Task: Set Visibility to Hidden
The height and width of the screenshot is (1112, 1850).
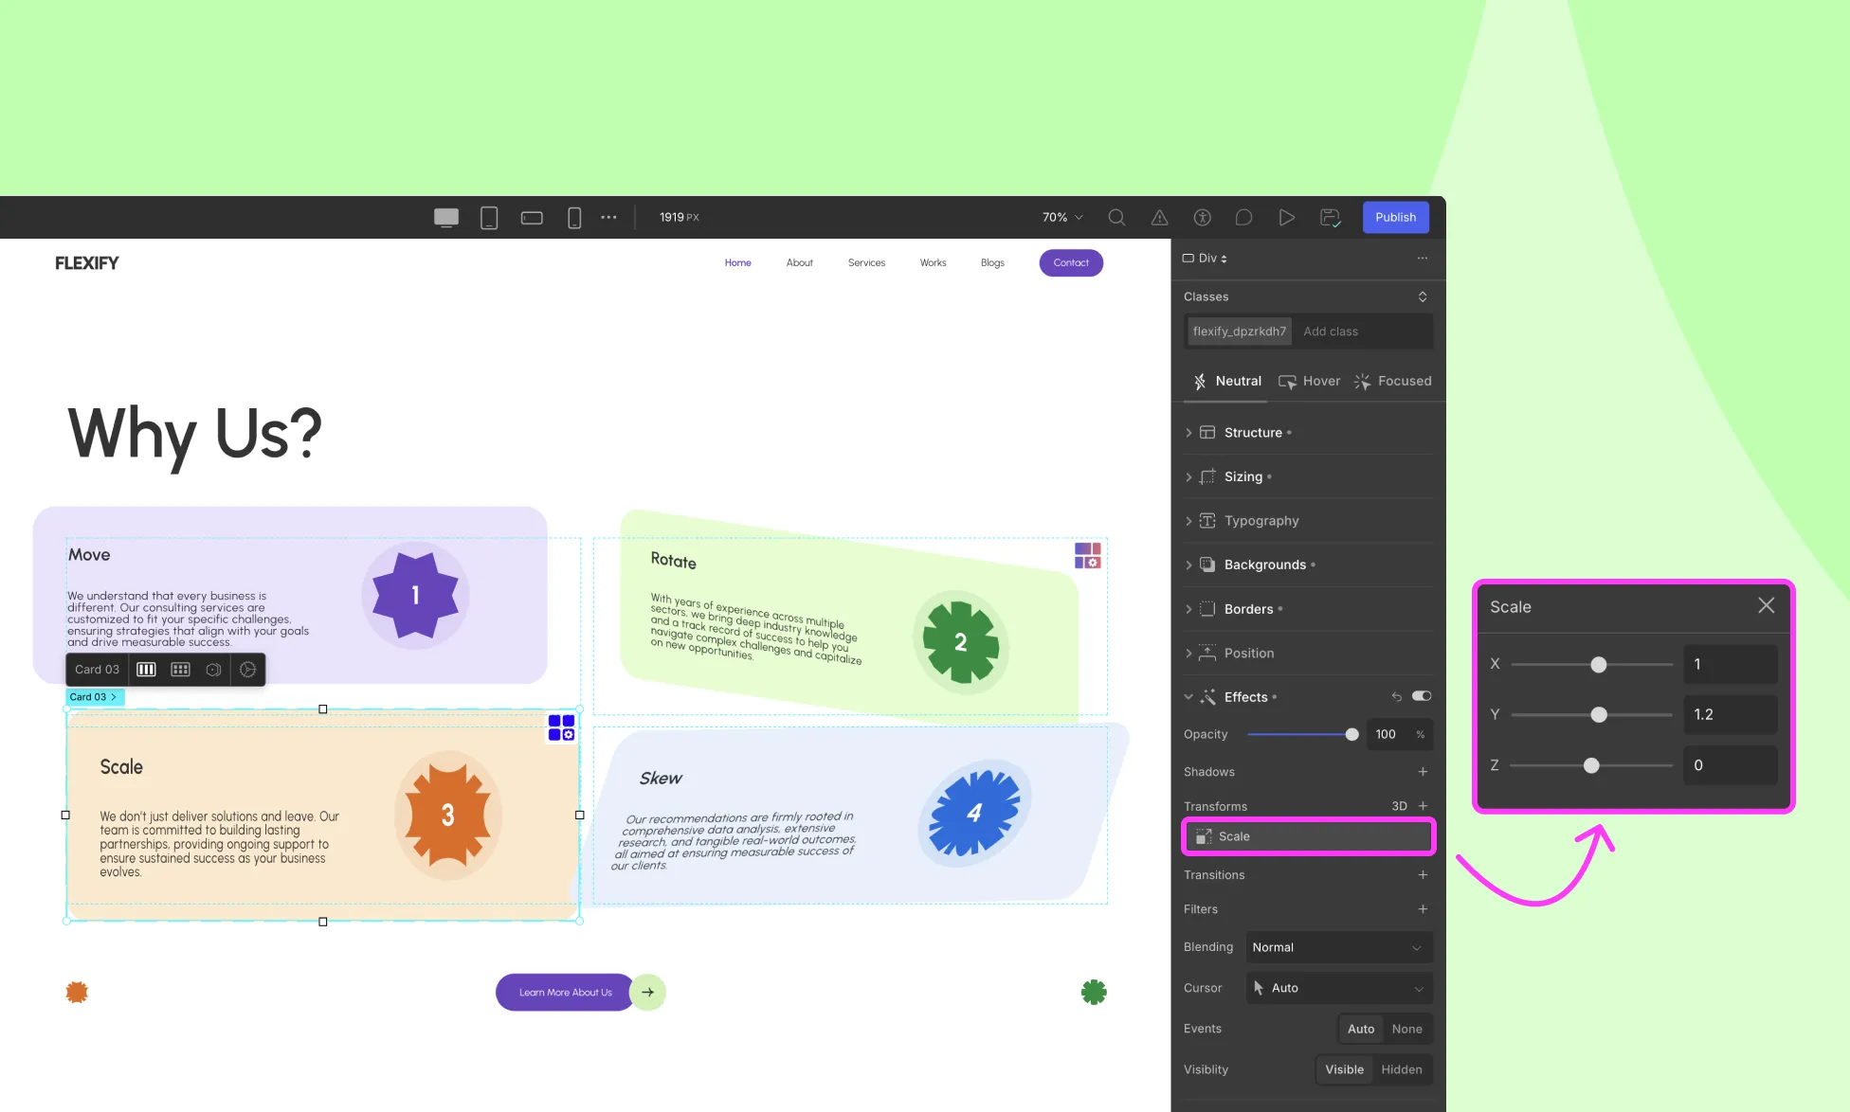Action: [x=1402, y=1070]
